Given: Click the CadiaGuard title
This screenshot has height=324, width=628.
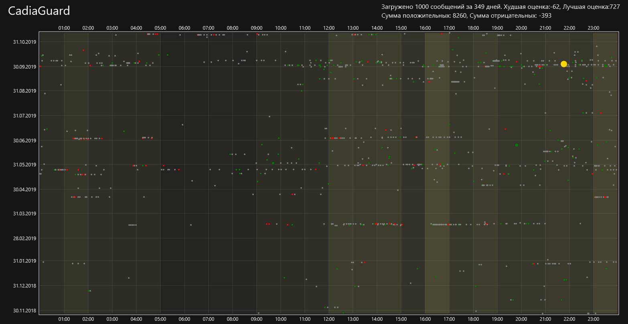Looking at the screenshot, I should [39, 11].
